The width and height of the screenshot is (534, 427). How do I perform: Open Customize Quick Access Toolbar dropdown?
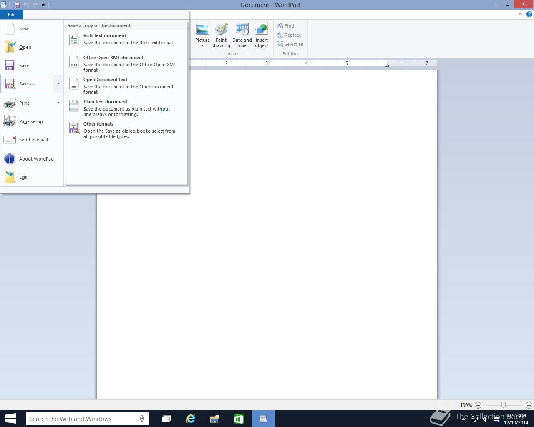tap(43, 5)
